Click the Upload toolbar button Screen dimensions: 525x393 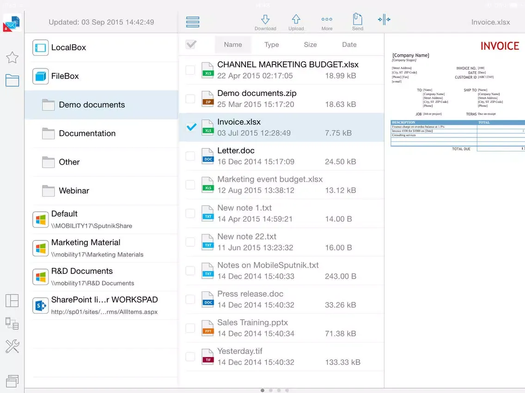(x=296, y=23)
